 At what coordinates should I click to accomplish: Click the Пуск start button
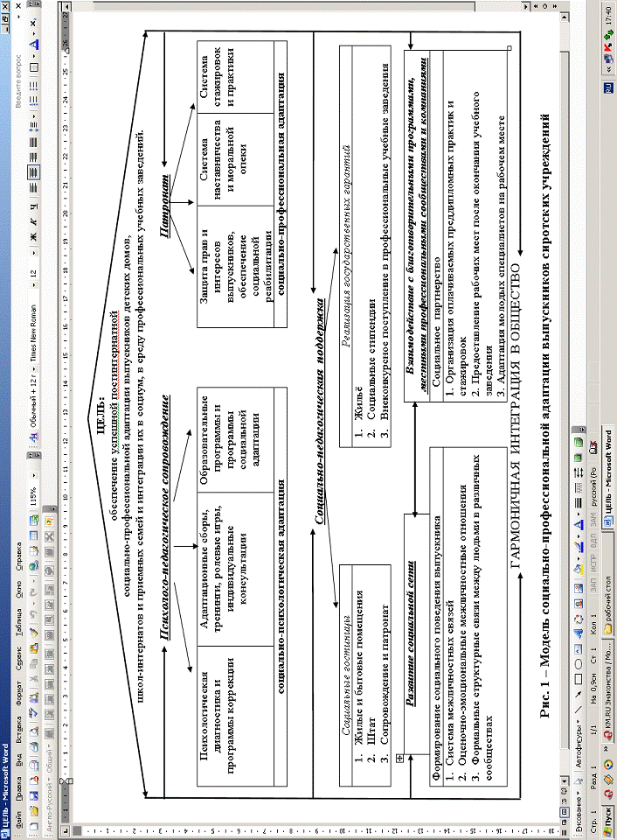[608, 822]
